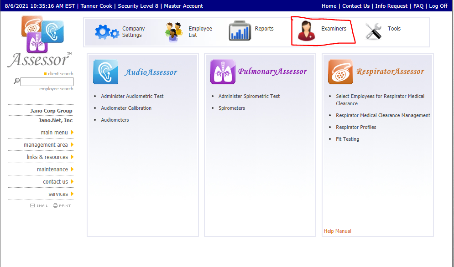Click the Employee List label
Viewport: 454px width, 267px height.
(x=200, y=31)
